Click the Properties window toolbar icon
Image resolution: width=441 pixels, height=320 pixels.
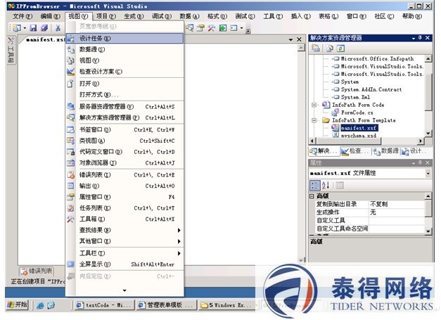pos(200,28)
